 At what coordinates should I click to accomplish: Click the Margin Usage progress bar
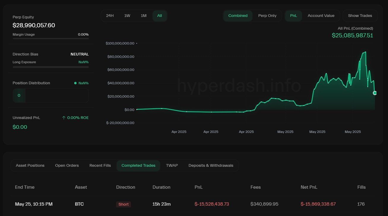click(x=50, y=39)
